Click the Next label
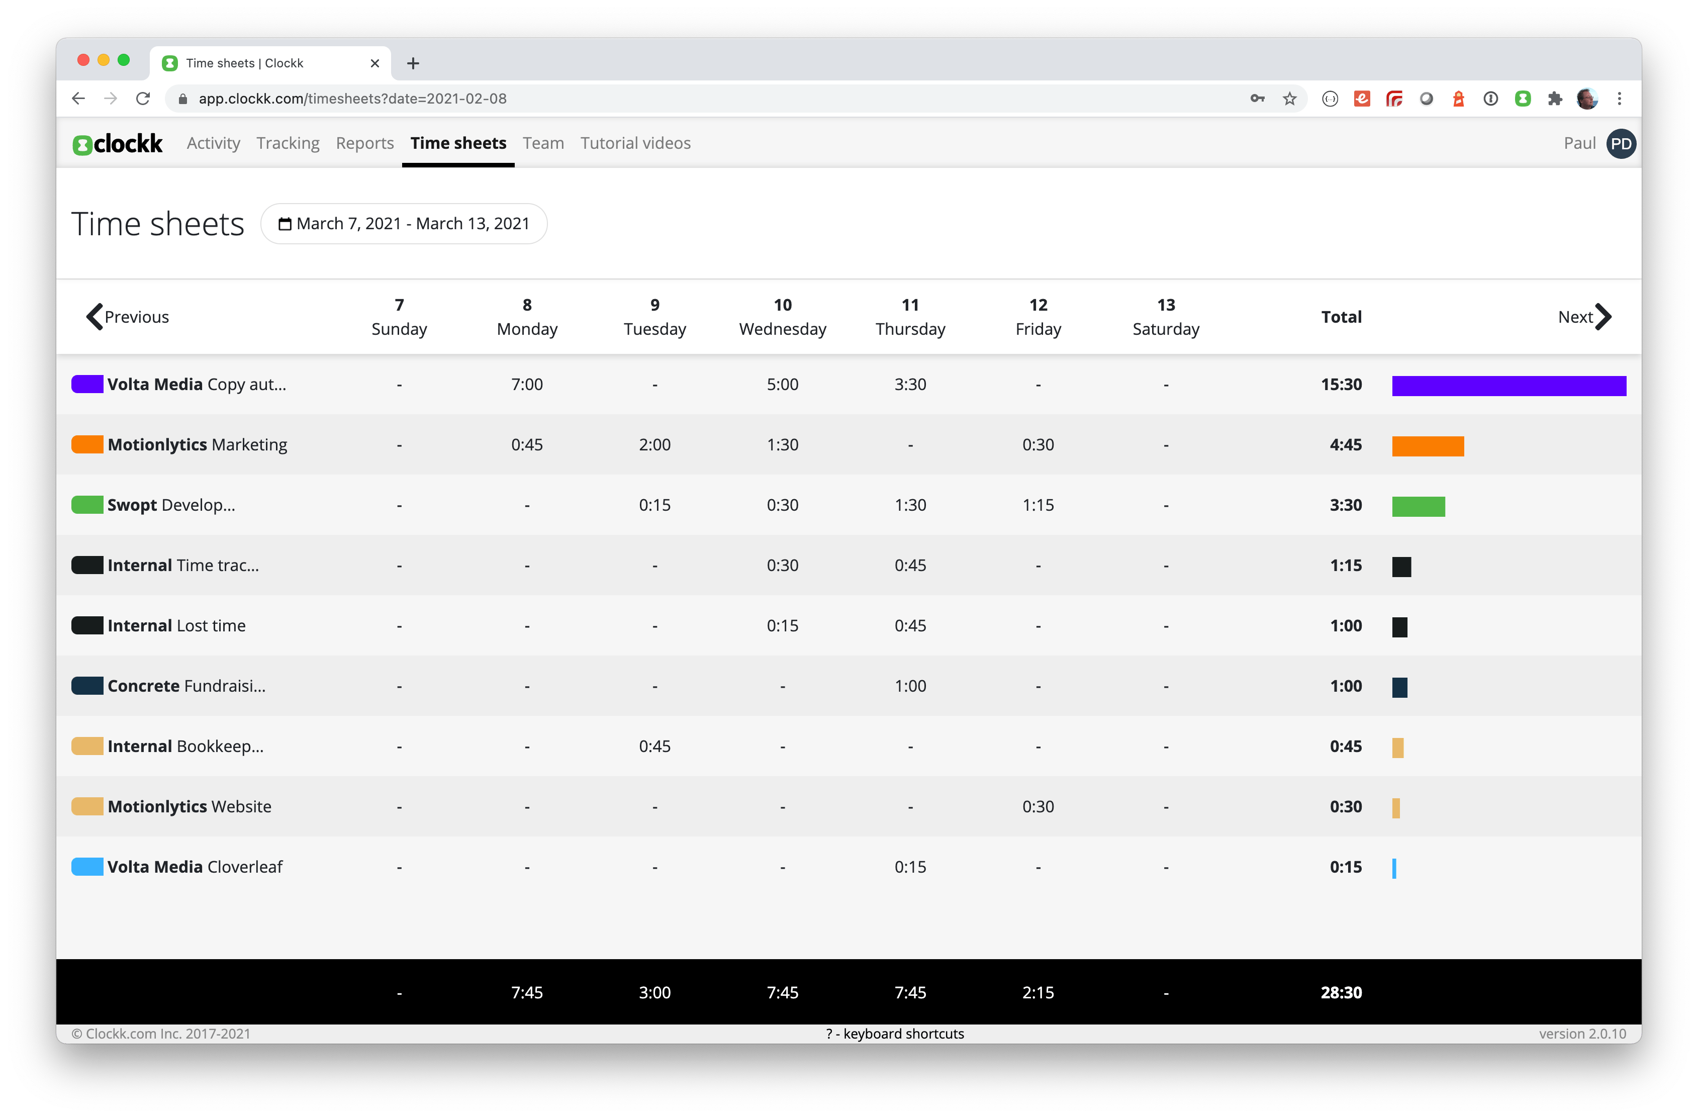1698x1118 pixels. (1575, 317)
